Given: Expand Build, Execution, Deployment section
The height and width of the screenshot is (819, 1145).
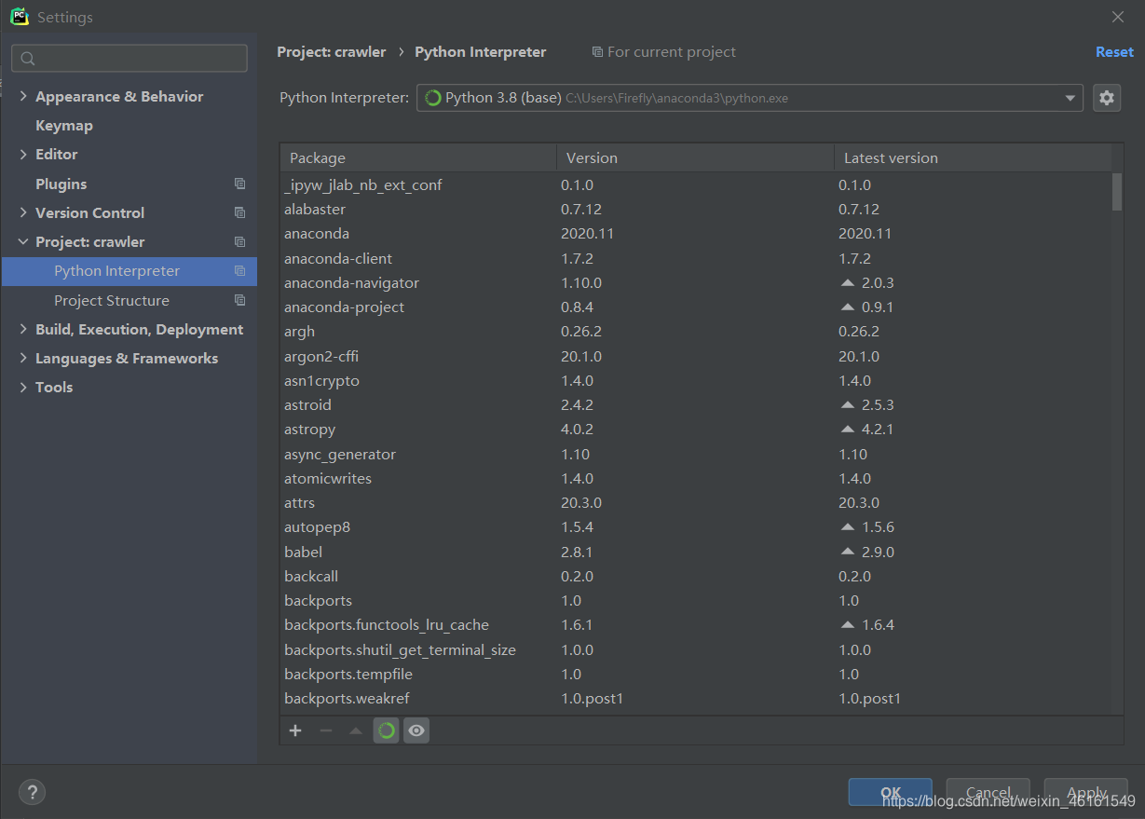Looking at the screenshot, I should pyautogui.click(x=23, y=329).
